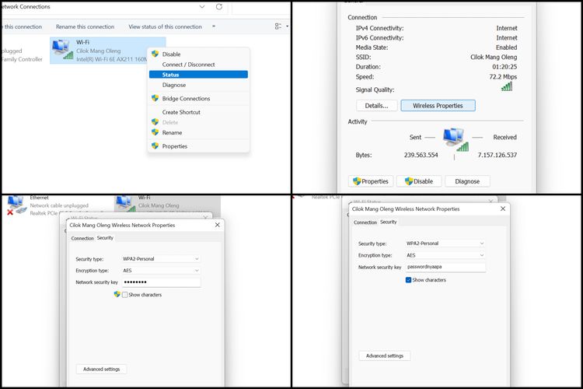The height and width of the screenshot is (389, 583).
Task: Expand Security type dropdown above the masked password
Action: click(x=159, y=258)
